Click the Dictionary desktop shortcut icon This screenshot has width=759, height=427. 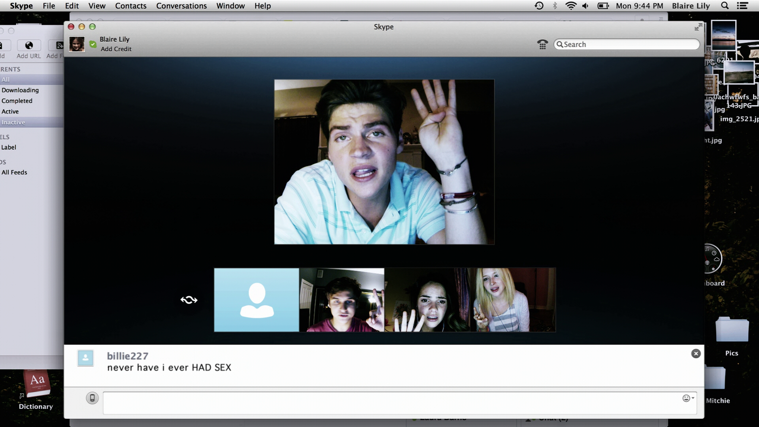click(x=36, y=384)
